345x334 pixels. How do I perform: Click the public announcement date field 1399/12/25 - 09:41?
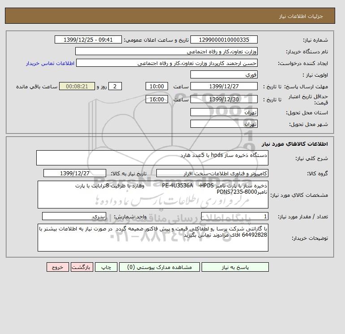click(x=88, y=39)
